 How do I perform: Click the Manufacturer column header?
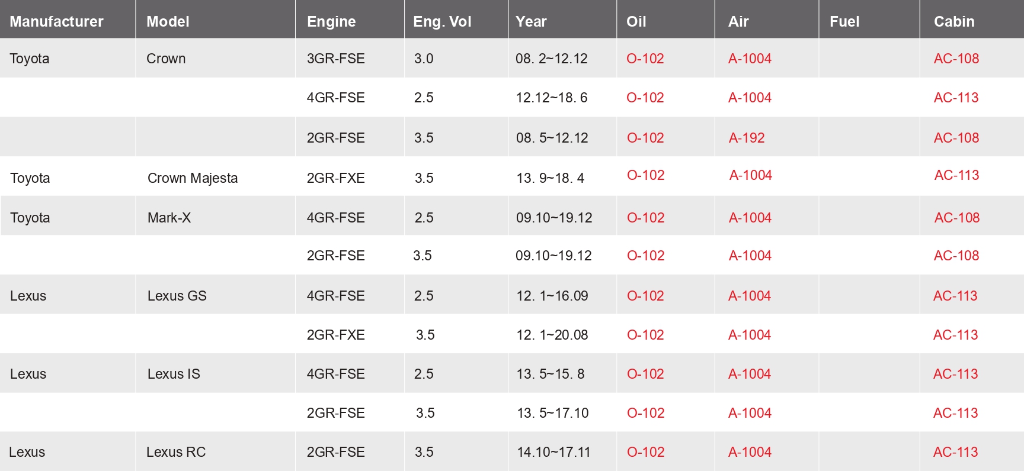coord(56,21)
